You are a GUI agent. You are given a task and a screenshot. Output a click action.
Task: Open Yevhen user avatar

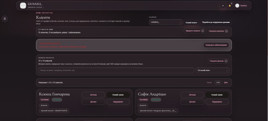(x=237, y=6)
